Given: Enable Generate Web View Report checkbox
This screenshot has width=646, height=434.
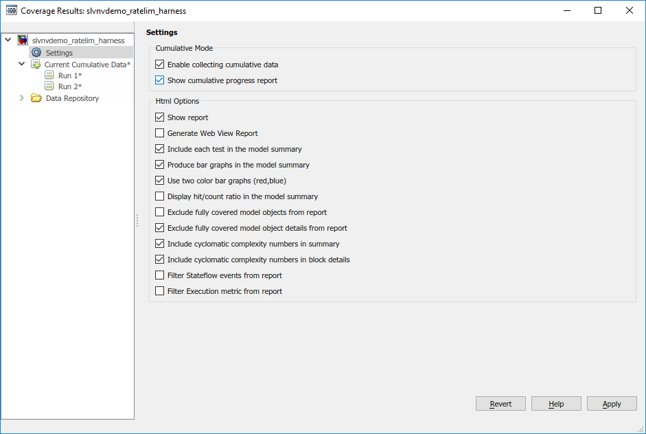Looking at the screenshot, I should click(x=160, y=133).
